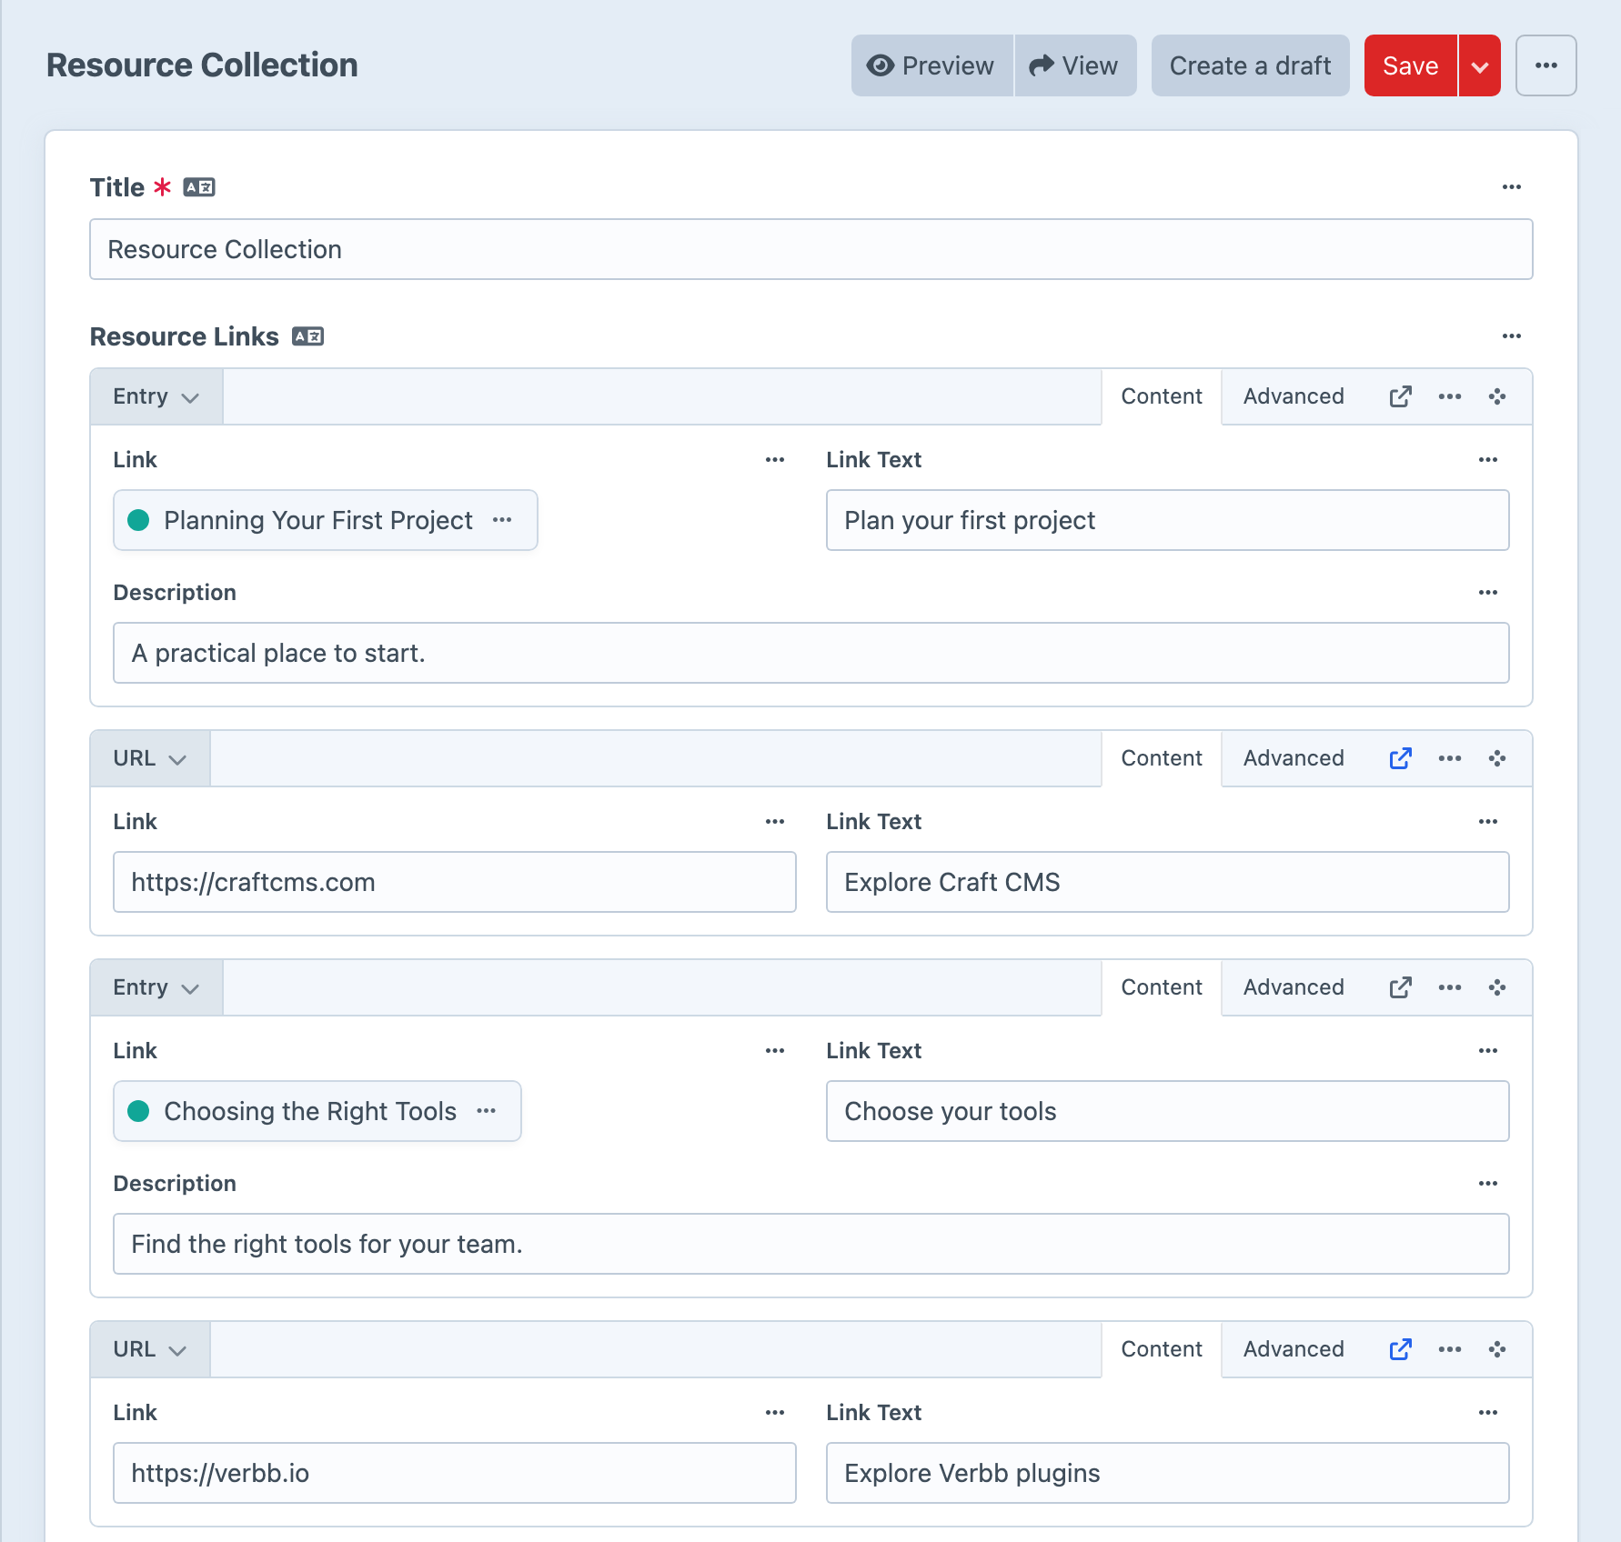The height and width of the screenshot is (1542, 1621).
Task: Edit the Explore Verbb plugins link text
Action: coord(1168,1473)
